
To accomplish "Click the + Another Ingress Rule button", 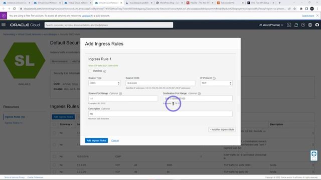I will coord(222,129).
